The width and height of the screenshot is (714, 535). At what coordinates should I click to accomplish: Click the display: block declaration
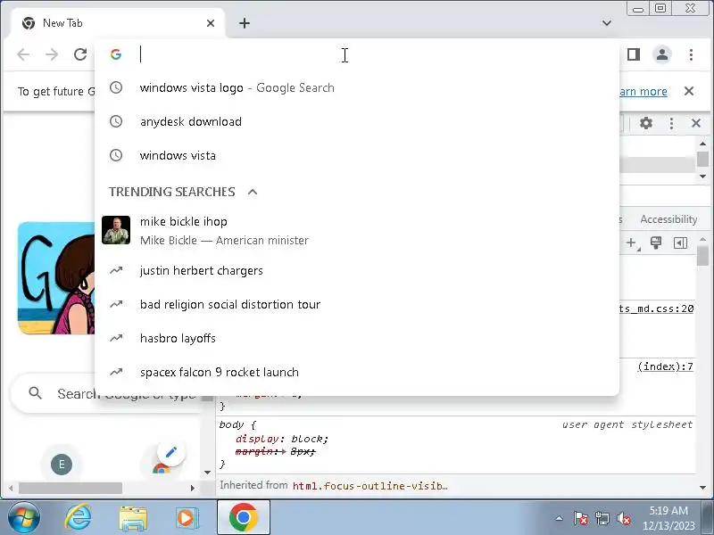point(282,439)
